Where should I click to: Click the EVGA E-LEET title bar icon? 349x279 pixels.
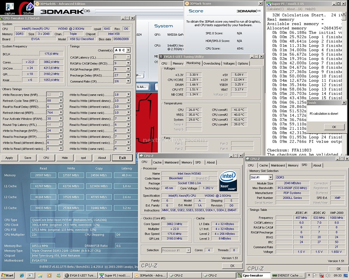click(161, 57)
